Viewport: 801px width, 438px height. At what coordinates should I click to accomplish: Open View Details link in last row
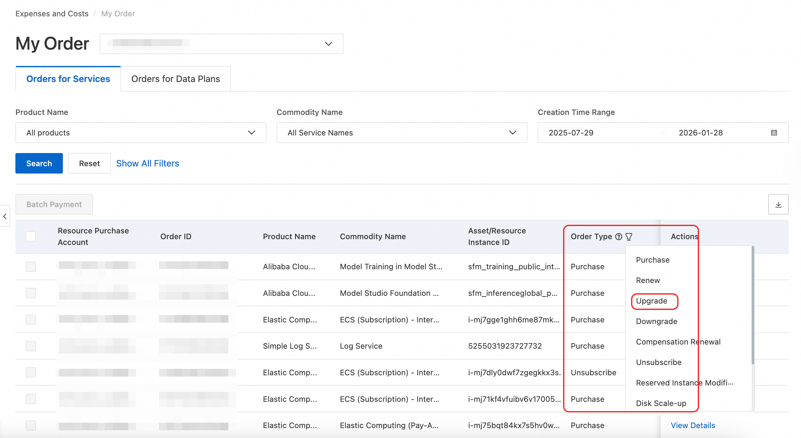click(693, 425)
